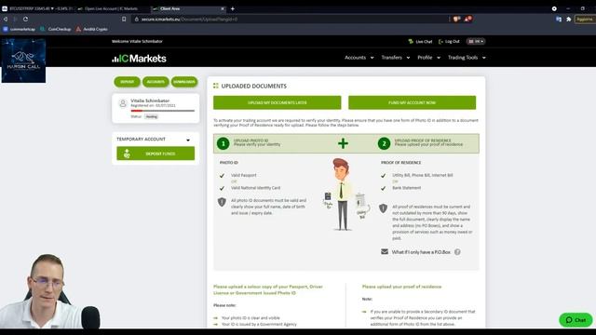Image resolution: width=596 pixels, height=335 pixels.
Task: Close the Client Area tab
Action: click(223, 8)
